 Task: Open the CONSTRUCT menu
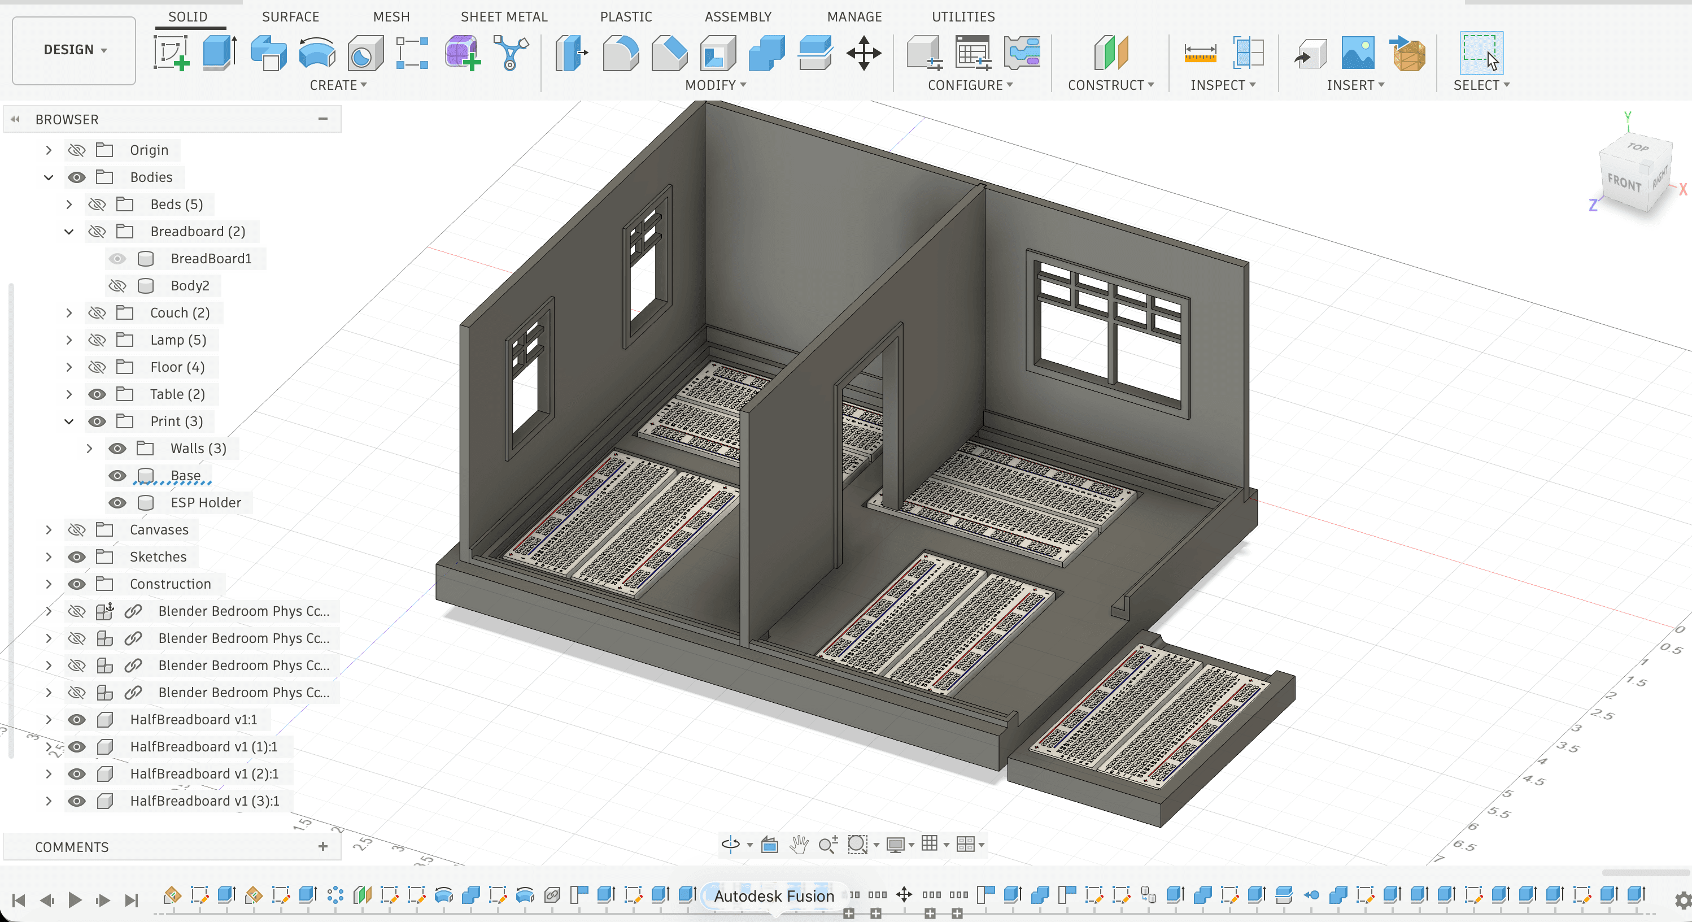pos(1110,85)
